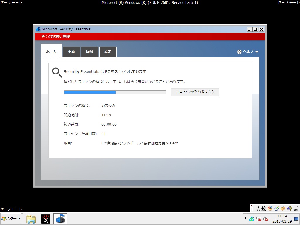Click the magnifying glass scan icon
The height and width of the screenshot is (225, 300).
coord(57,73)
